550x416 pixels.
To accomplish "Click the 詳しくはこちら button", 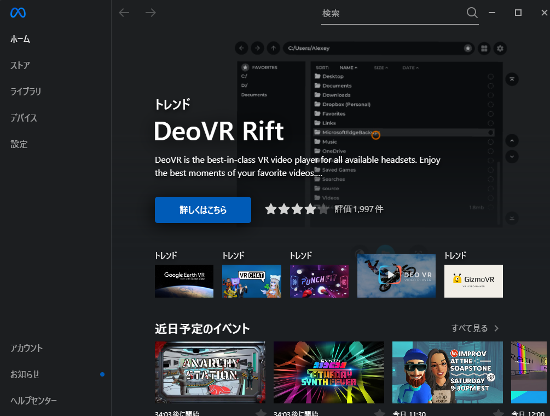I will (202, 210).
